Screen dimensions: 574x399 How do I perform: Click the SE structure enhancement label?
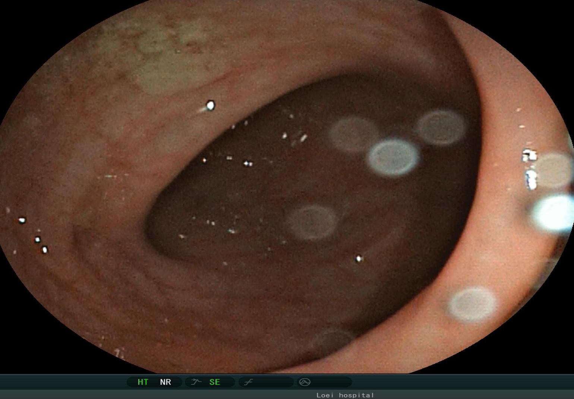click(215, 382)
